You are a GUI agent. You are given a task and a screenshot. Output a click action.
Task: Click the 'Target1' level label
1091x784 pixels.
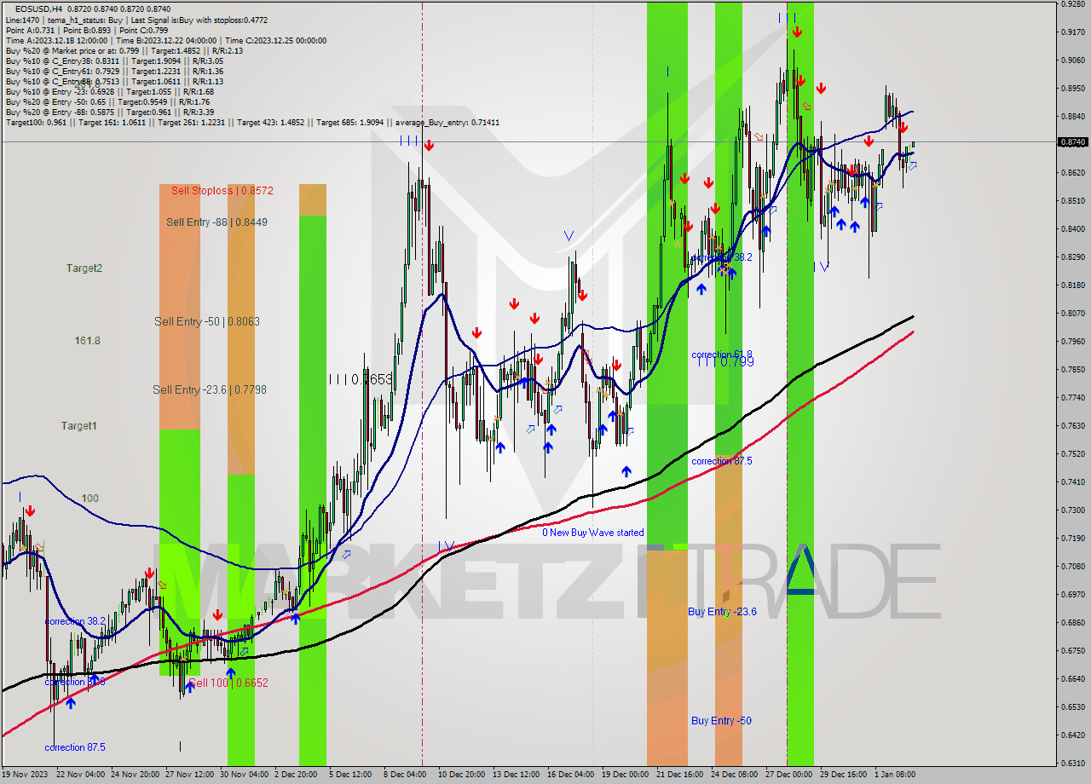coord(78,425)
